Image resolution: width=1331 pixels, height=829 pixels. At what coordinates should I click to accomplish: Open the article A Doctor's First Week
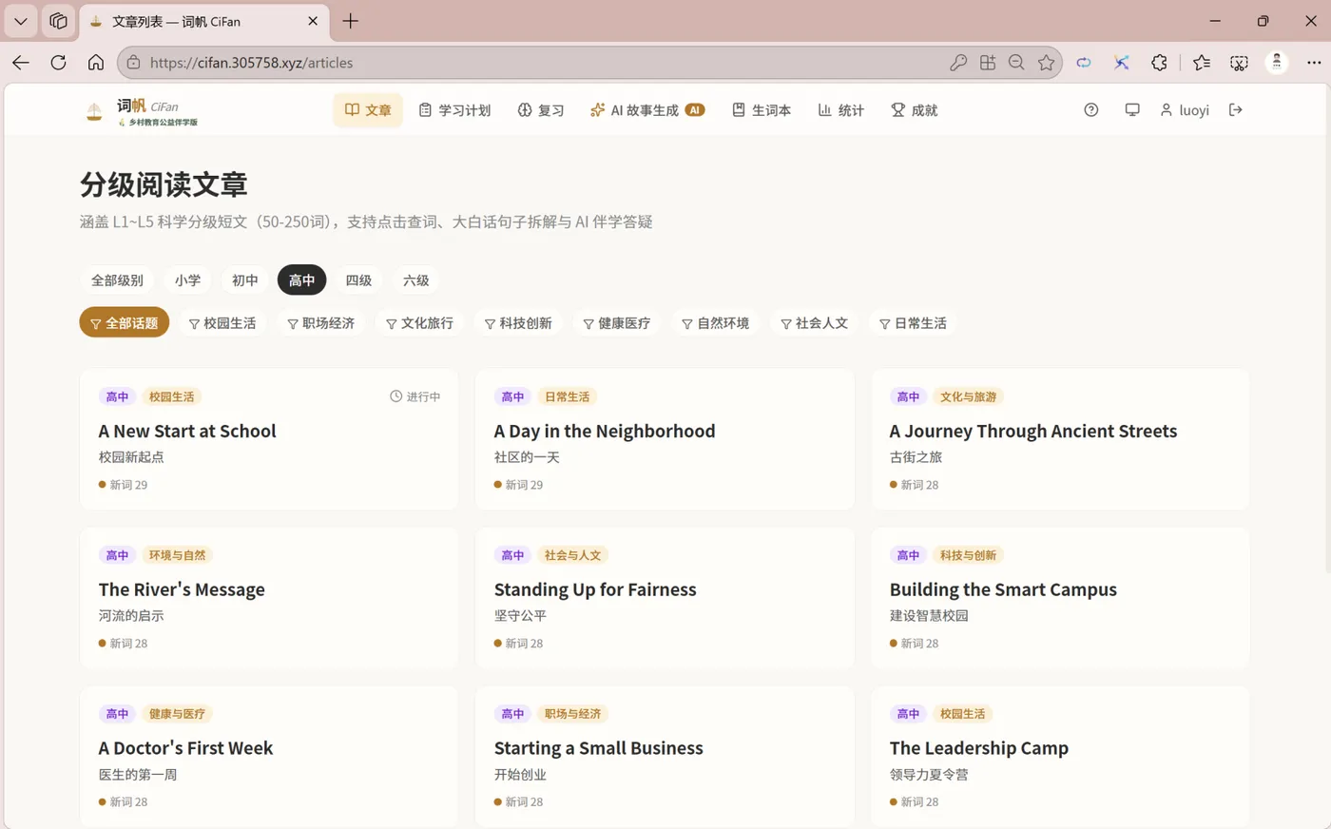coord(269,757)
